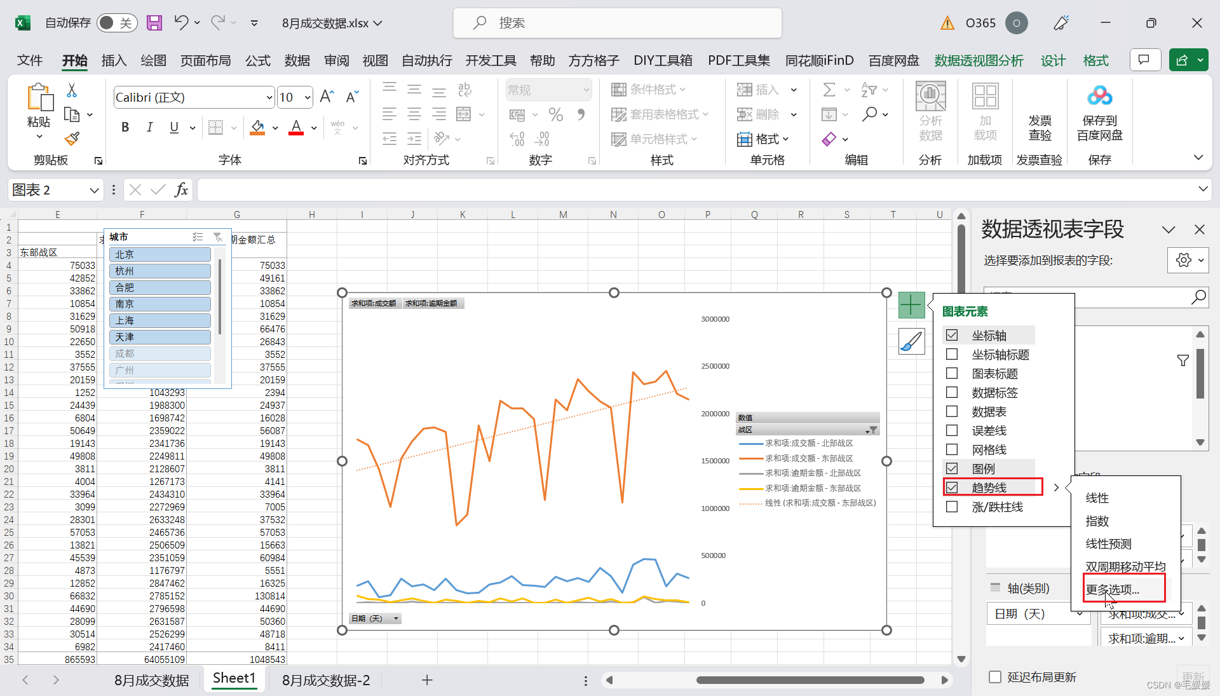Click the Increase Font Size icon
This screenshot has height=696, width=1220.
click(x=327, y=97)
